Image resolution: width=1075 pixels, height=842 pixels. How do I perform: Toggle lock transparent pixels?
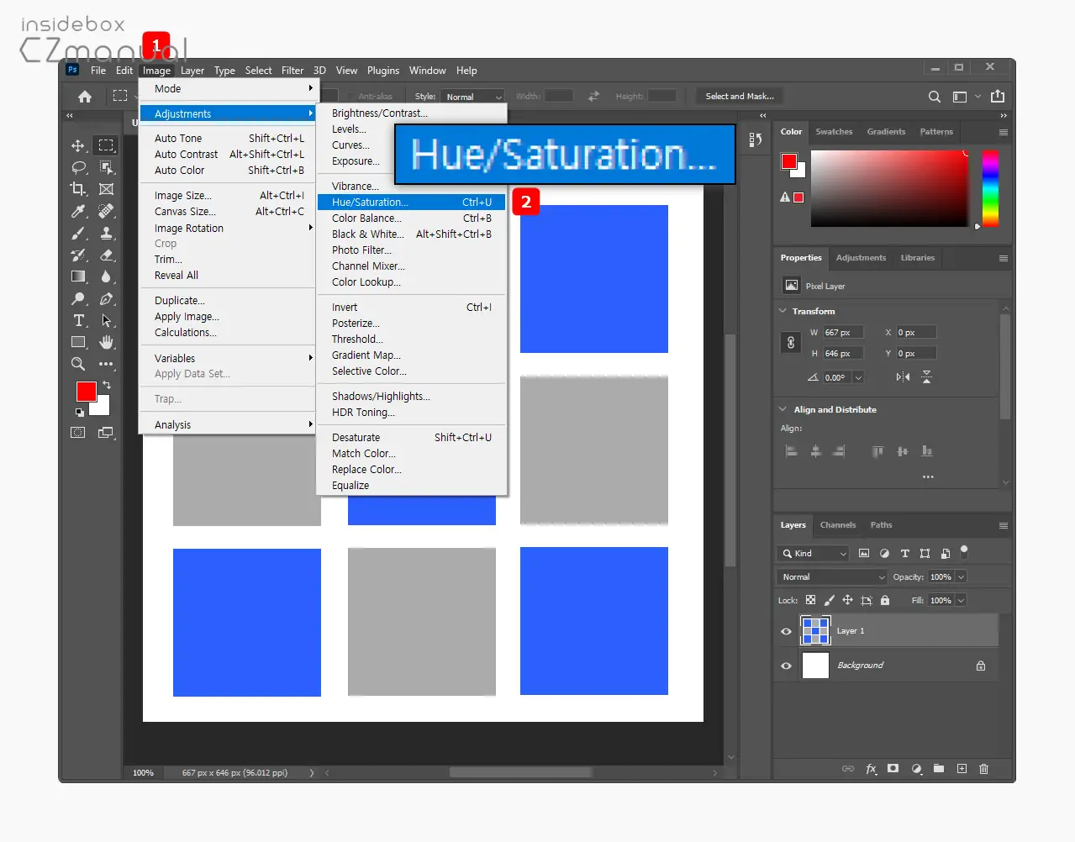coord(810,600)
